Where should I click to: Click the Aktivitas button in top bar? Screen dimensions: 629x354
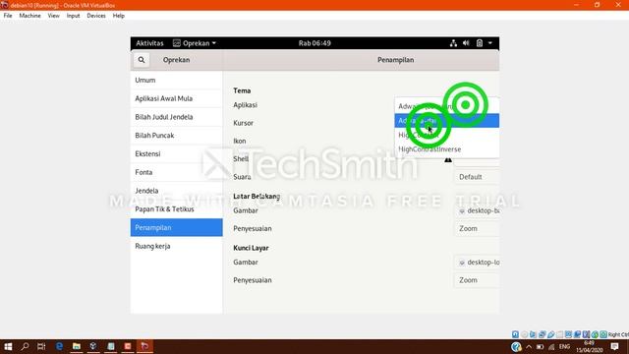(x=149, y=43)
